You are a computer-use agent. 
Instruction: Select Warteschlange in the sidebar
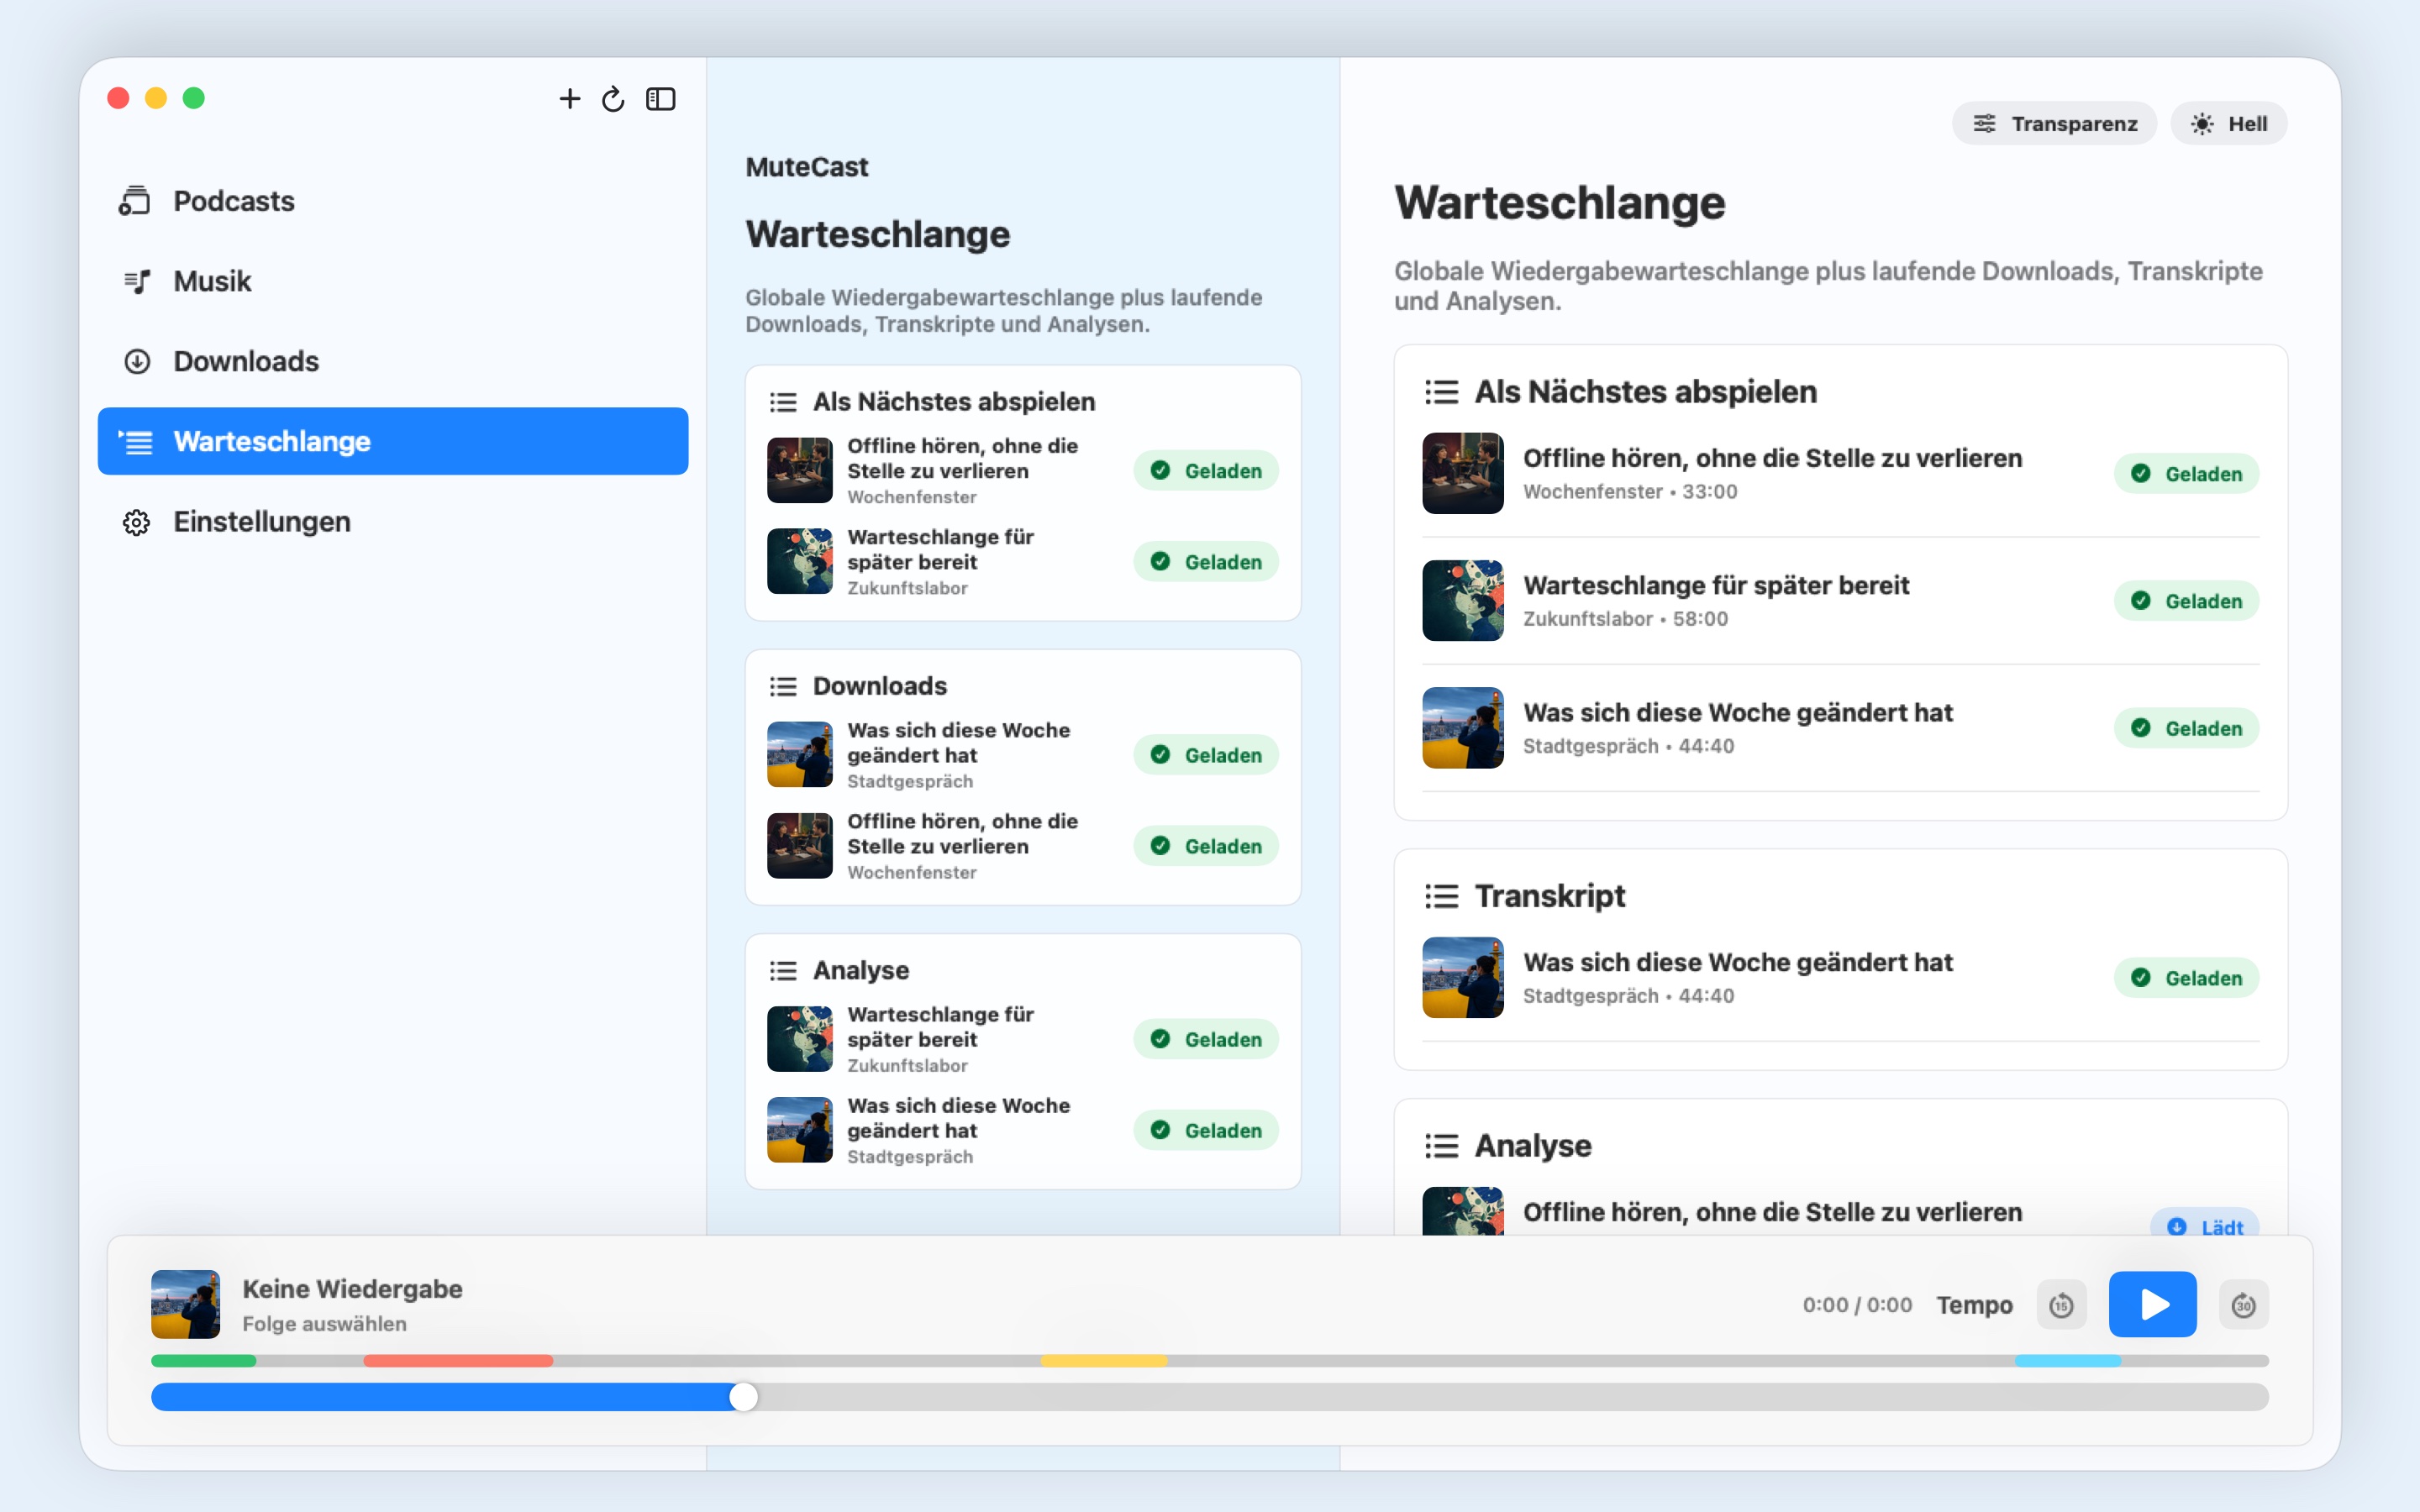(x=393, y=441)
